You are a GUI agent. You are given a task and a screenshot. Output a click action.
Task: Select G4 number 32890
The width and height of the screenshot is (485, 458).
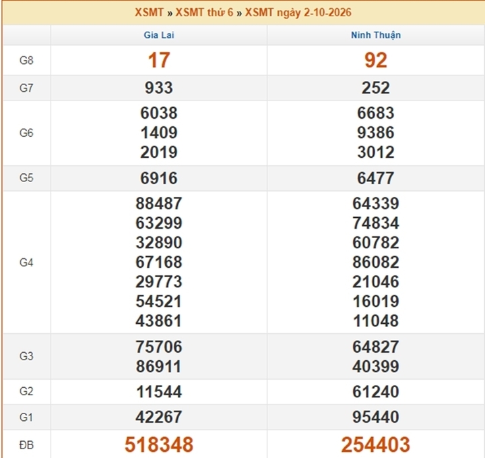pyautogui.click(x=159, y=242)
